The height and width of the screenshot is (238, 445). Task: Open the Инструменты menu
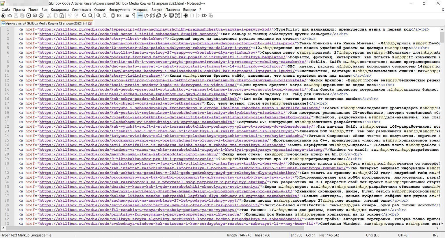click(119, 10)
